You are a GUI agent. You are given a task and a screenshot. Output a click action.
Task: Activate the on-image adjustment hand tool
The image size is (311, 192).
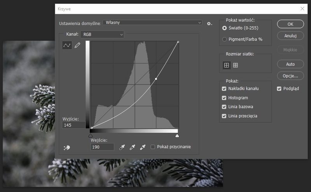point(67,147)
